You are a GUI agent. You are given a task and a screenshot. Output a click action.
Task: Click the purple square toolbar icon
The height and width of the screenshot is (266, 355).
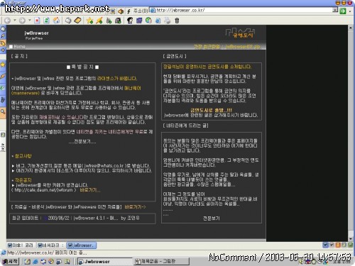pos(139,21)
